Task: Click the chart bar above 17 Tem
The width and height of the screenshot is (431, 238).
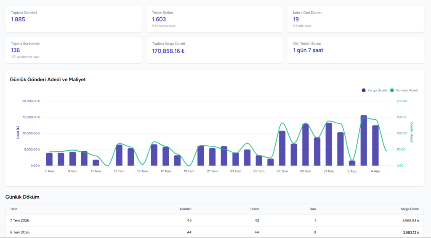Action: [166, 156]
